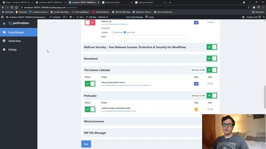266x149 pixels.
Task: Click the JS type badge for preloader script
Action: (x=196, y=109)
